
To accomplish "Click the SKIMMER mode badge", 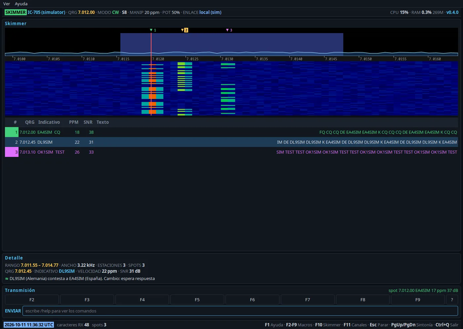I will [16, 12].
